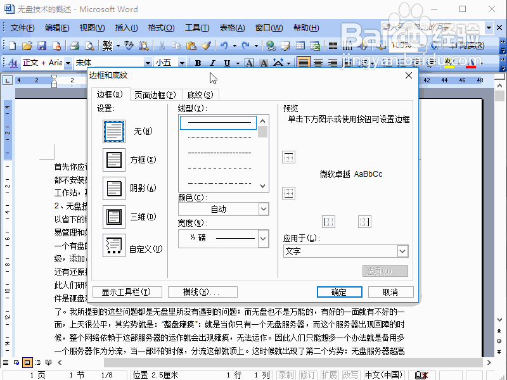Toggle Character Border A button
Image resolution: width=507 pixels, height=380 pixels.
249,63
